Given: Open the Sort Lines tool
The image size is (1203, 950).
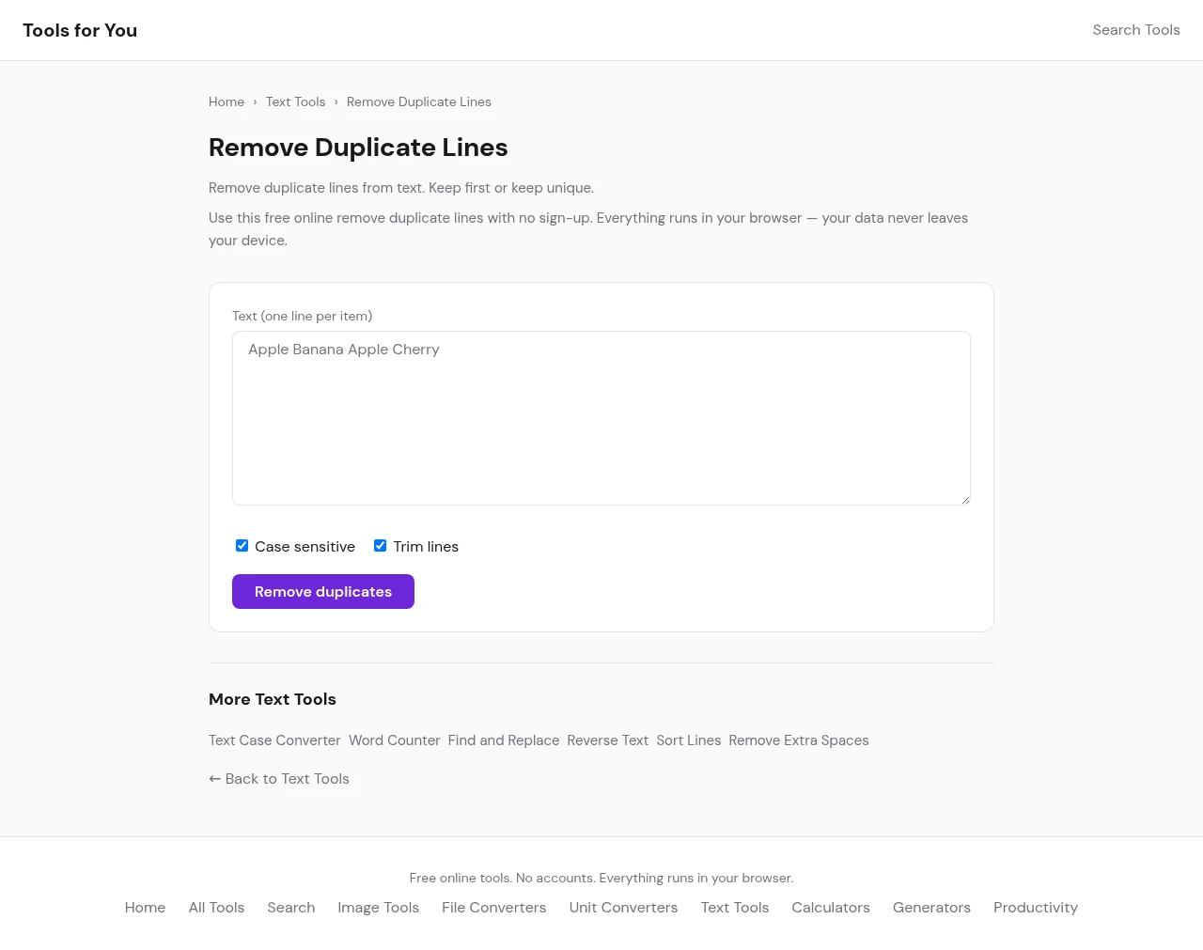Looking at the screenshot, I should (688, 740).
